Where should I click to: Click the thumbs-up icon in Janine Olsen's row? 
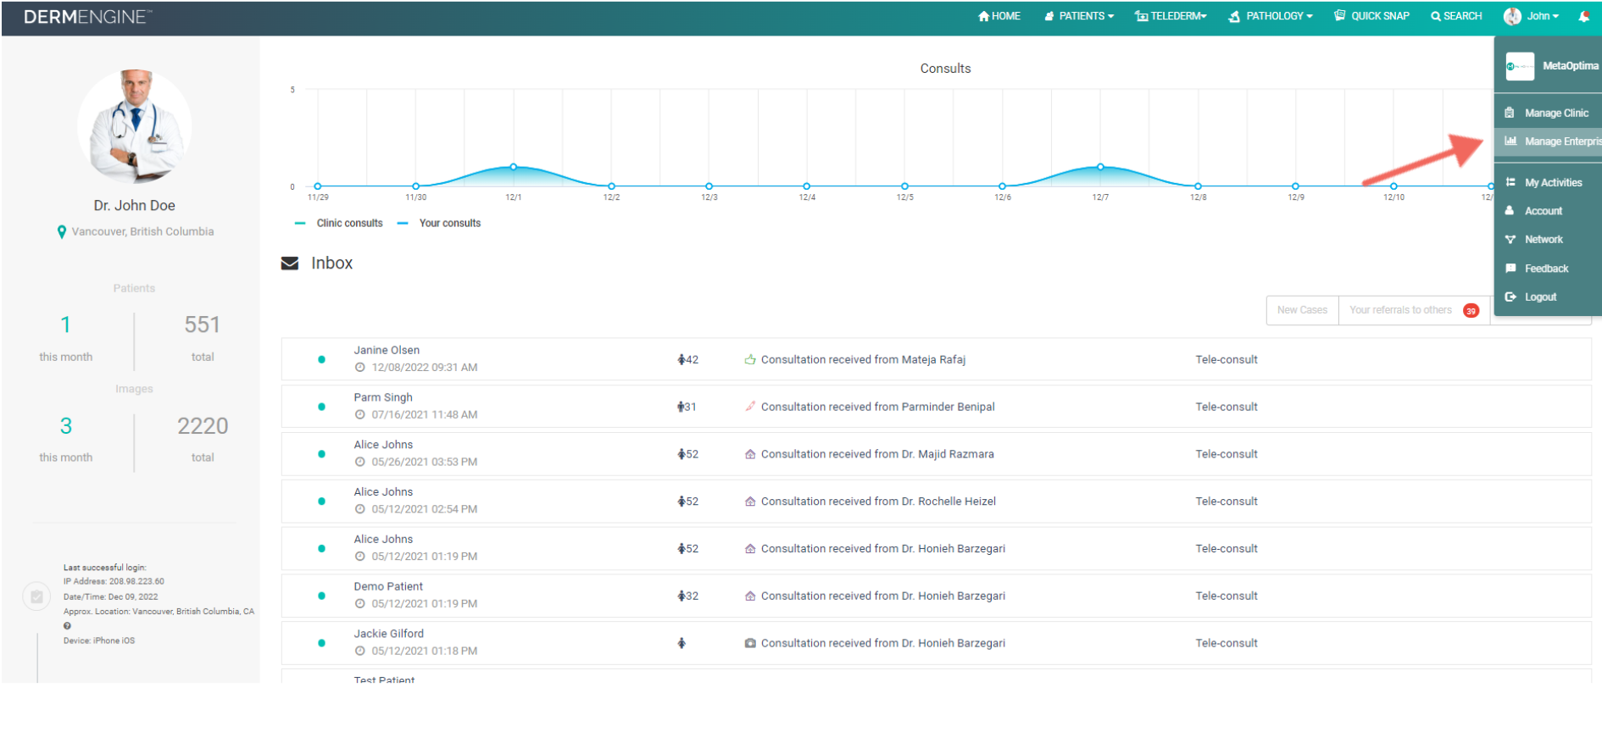[750, 359]
